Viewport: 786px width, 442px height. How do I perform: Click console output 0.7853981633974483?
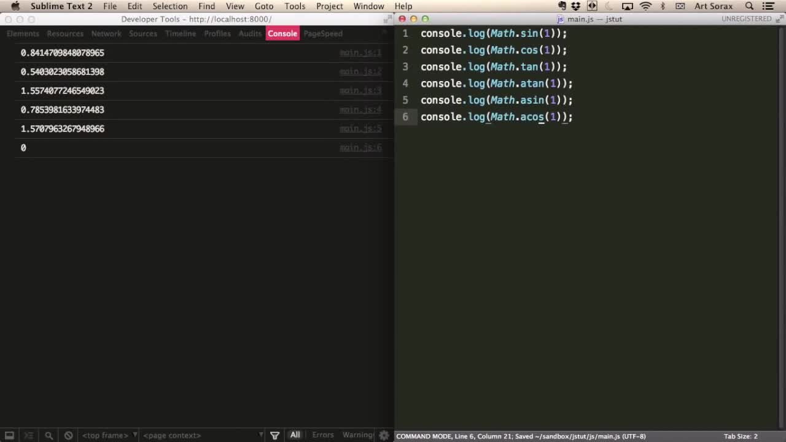(x=62, y=110)
